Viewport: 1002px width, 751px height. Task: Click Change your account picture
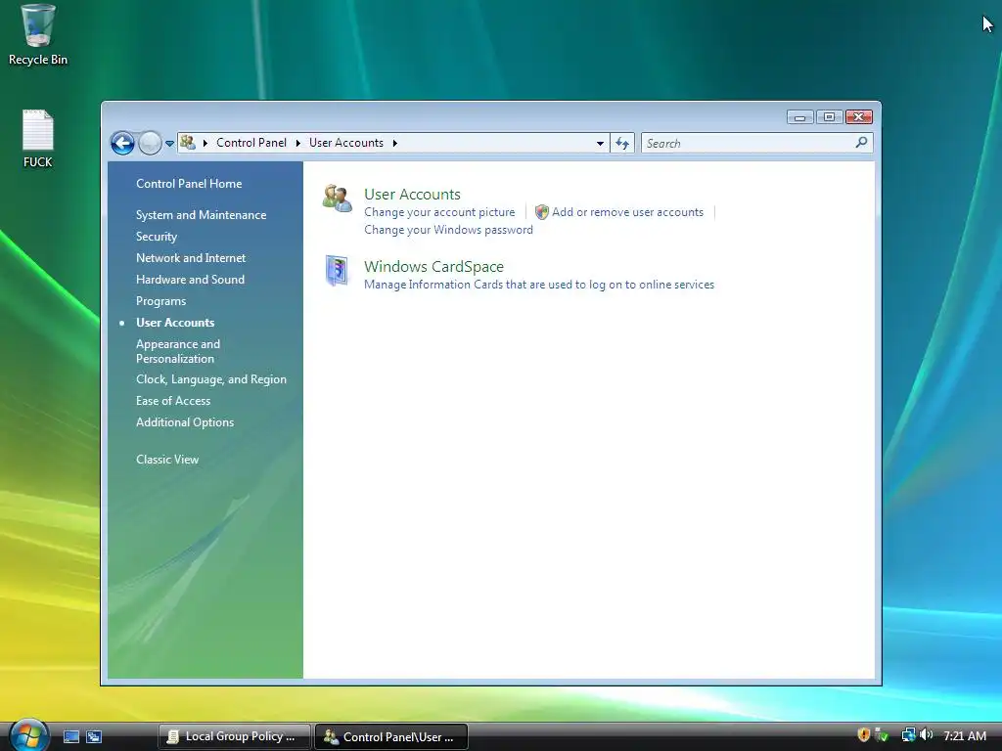pos(439,212)
